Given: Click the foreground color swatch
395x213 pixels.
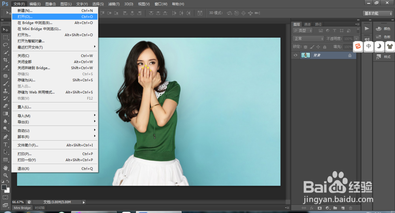Looking at the screenshot, I should pos(4,187).
